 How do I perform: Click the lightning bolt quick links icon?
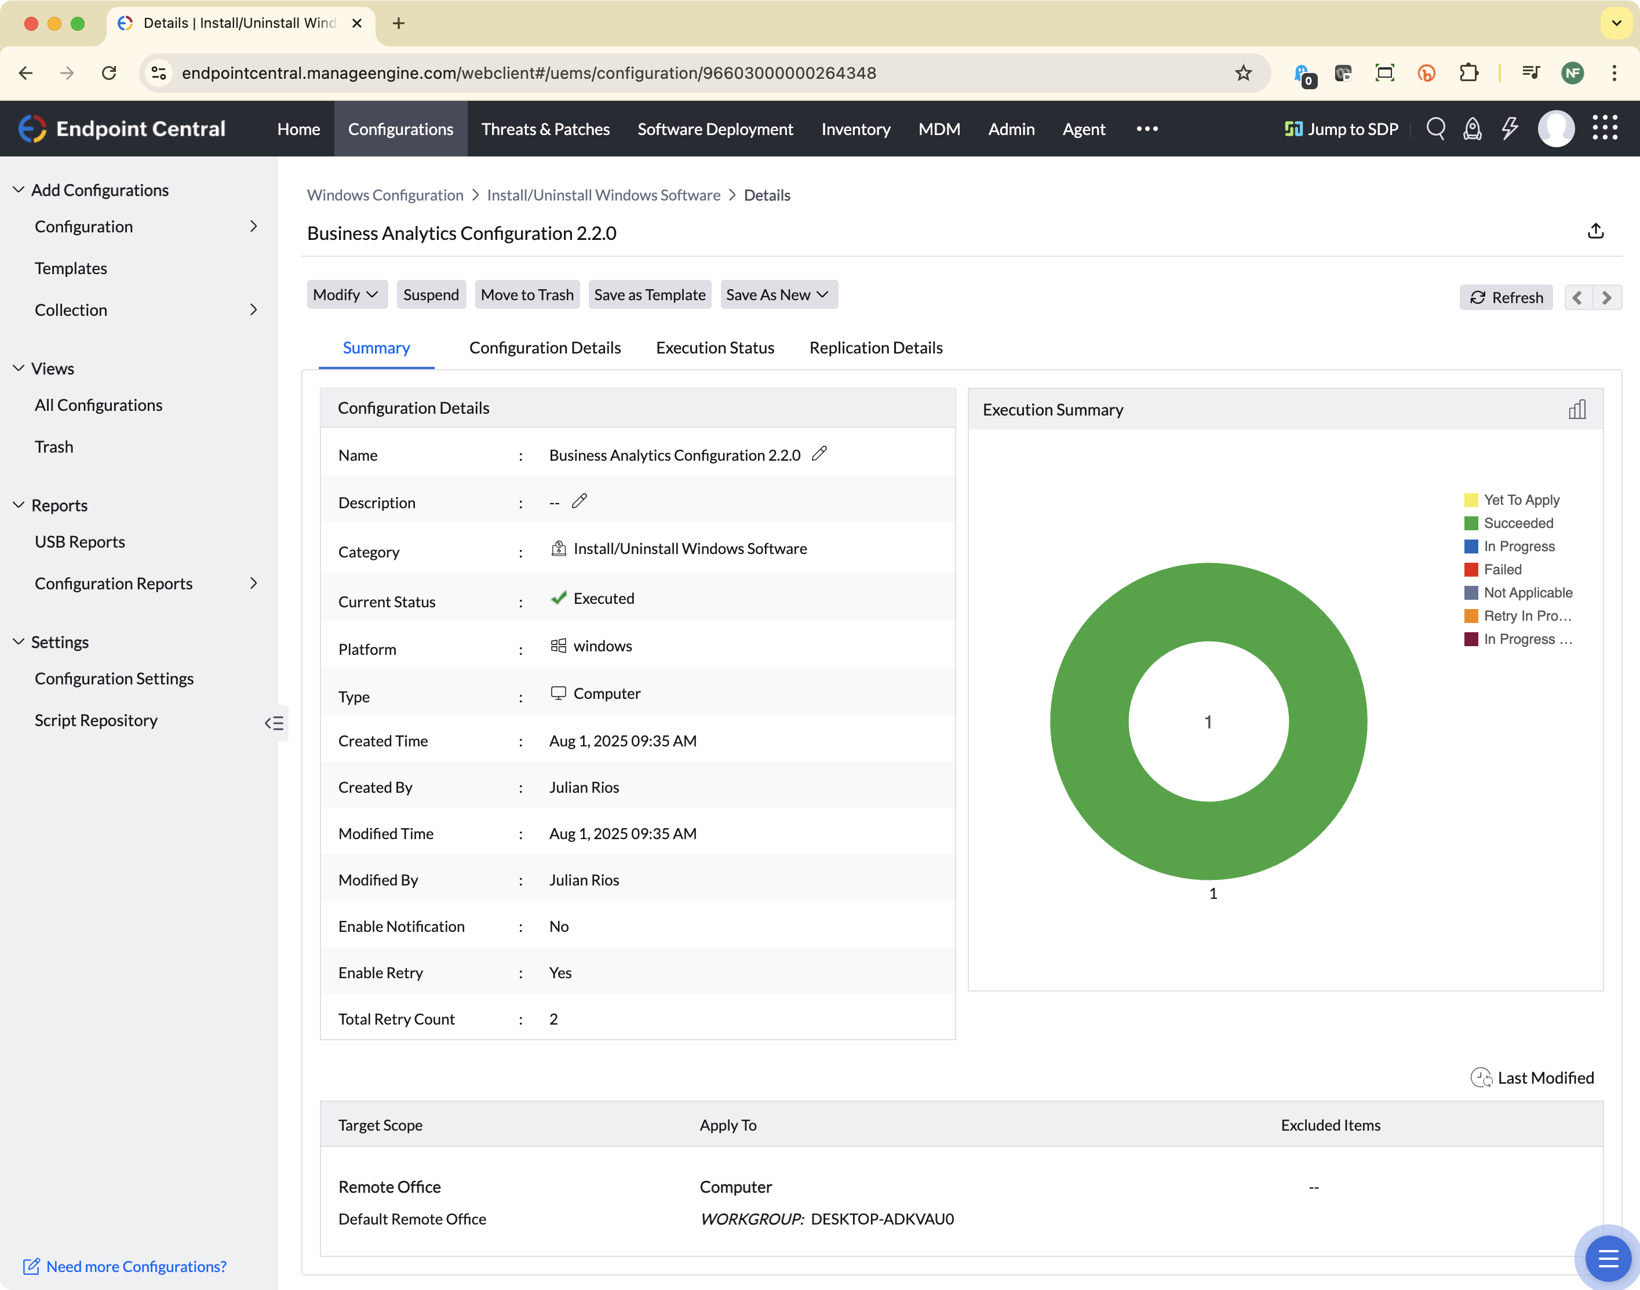(1510, 129)
